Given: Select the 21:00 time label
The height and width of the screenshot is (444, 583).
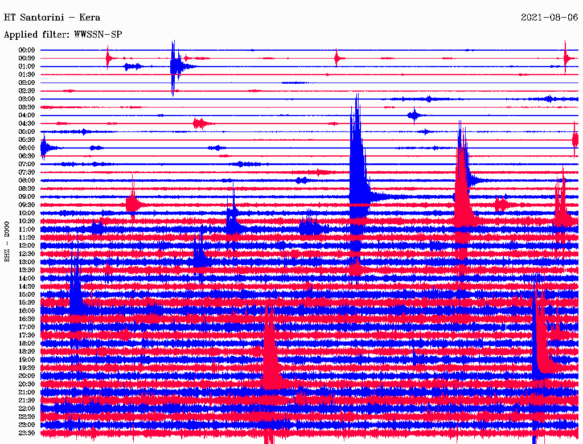Looking at the screenshot, I should tap(27, 392).
